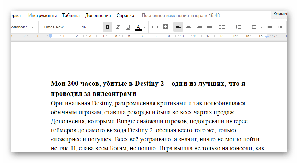Expand the numbered list options
The width and height of the screenshot is (298, 163).
point(246,27)
